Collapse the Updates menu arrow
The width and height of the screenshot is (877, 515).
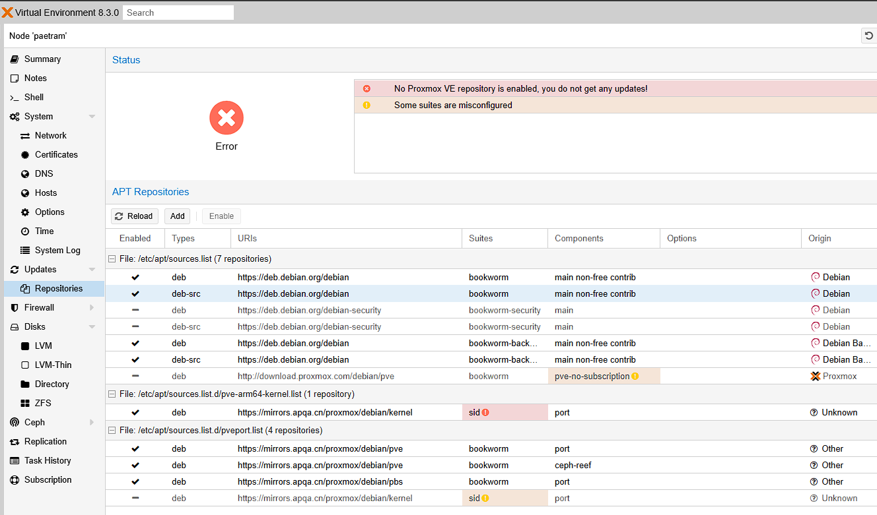click(92, 270)
